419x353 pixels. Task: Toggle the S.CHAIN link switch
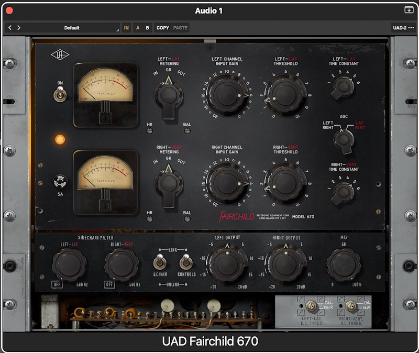(160, 262)
